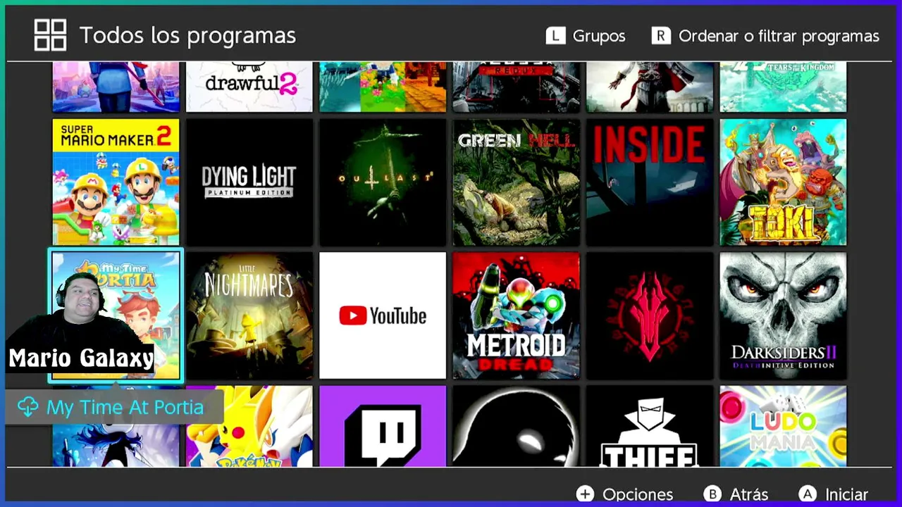Click the L button Grupos icon
Screen dimensions: 902x507
point(555,36)
